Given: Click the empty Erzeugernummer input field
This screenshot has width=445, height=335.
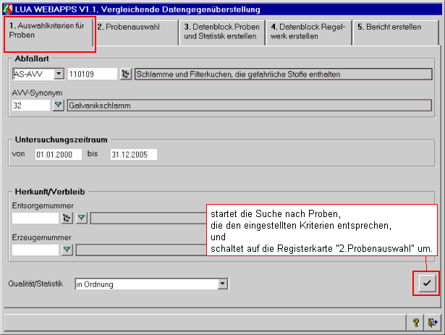Looking at the screenshot, I should [35, 250].
